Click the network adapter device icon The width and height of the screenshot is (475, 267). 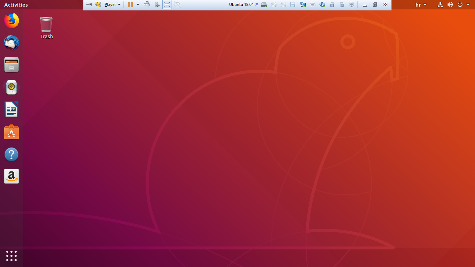[303, 5]
